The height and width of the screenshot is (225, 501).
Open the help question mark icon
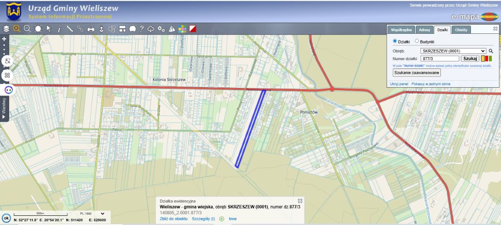(x=142, y=29)
